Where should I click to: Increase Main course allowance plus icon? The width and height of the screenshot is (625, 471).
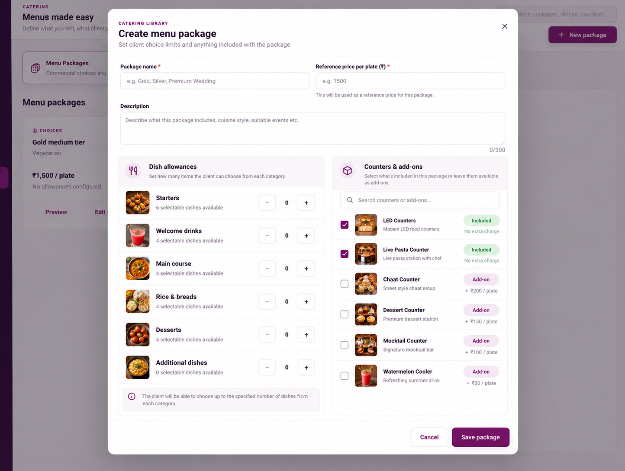click(x=306, y=269)
